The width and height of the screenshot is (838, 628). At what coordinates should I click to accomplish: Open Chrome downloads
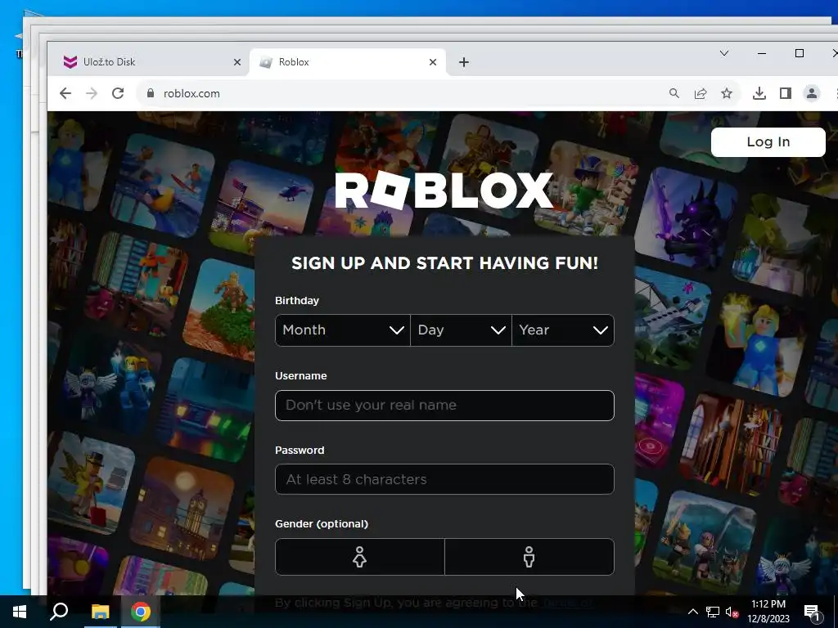(759, 93)
